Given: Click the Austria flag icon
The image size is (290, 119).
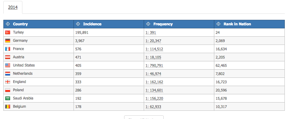Looking at the screenshot, I should [x=8, y=57].
